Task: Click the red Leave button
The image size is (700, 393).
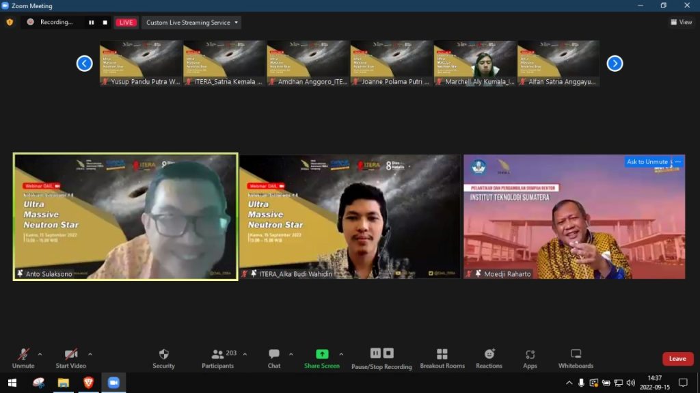Action: click(677, 359)
